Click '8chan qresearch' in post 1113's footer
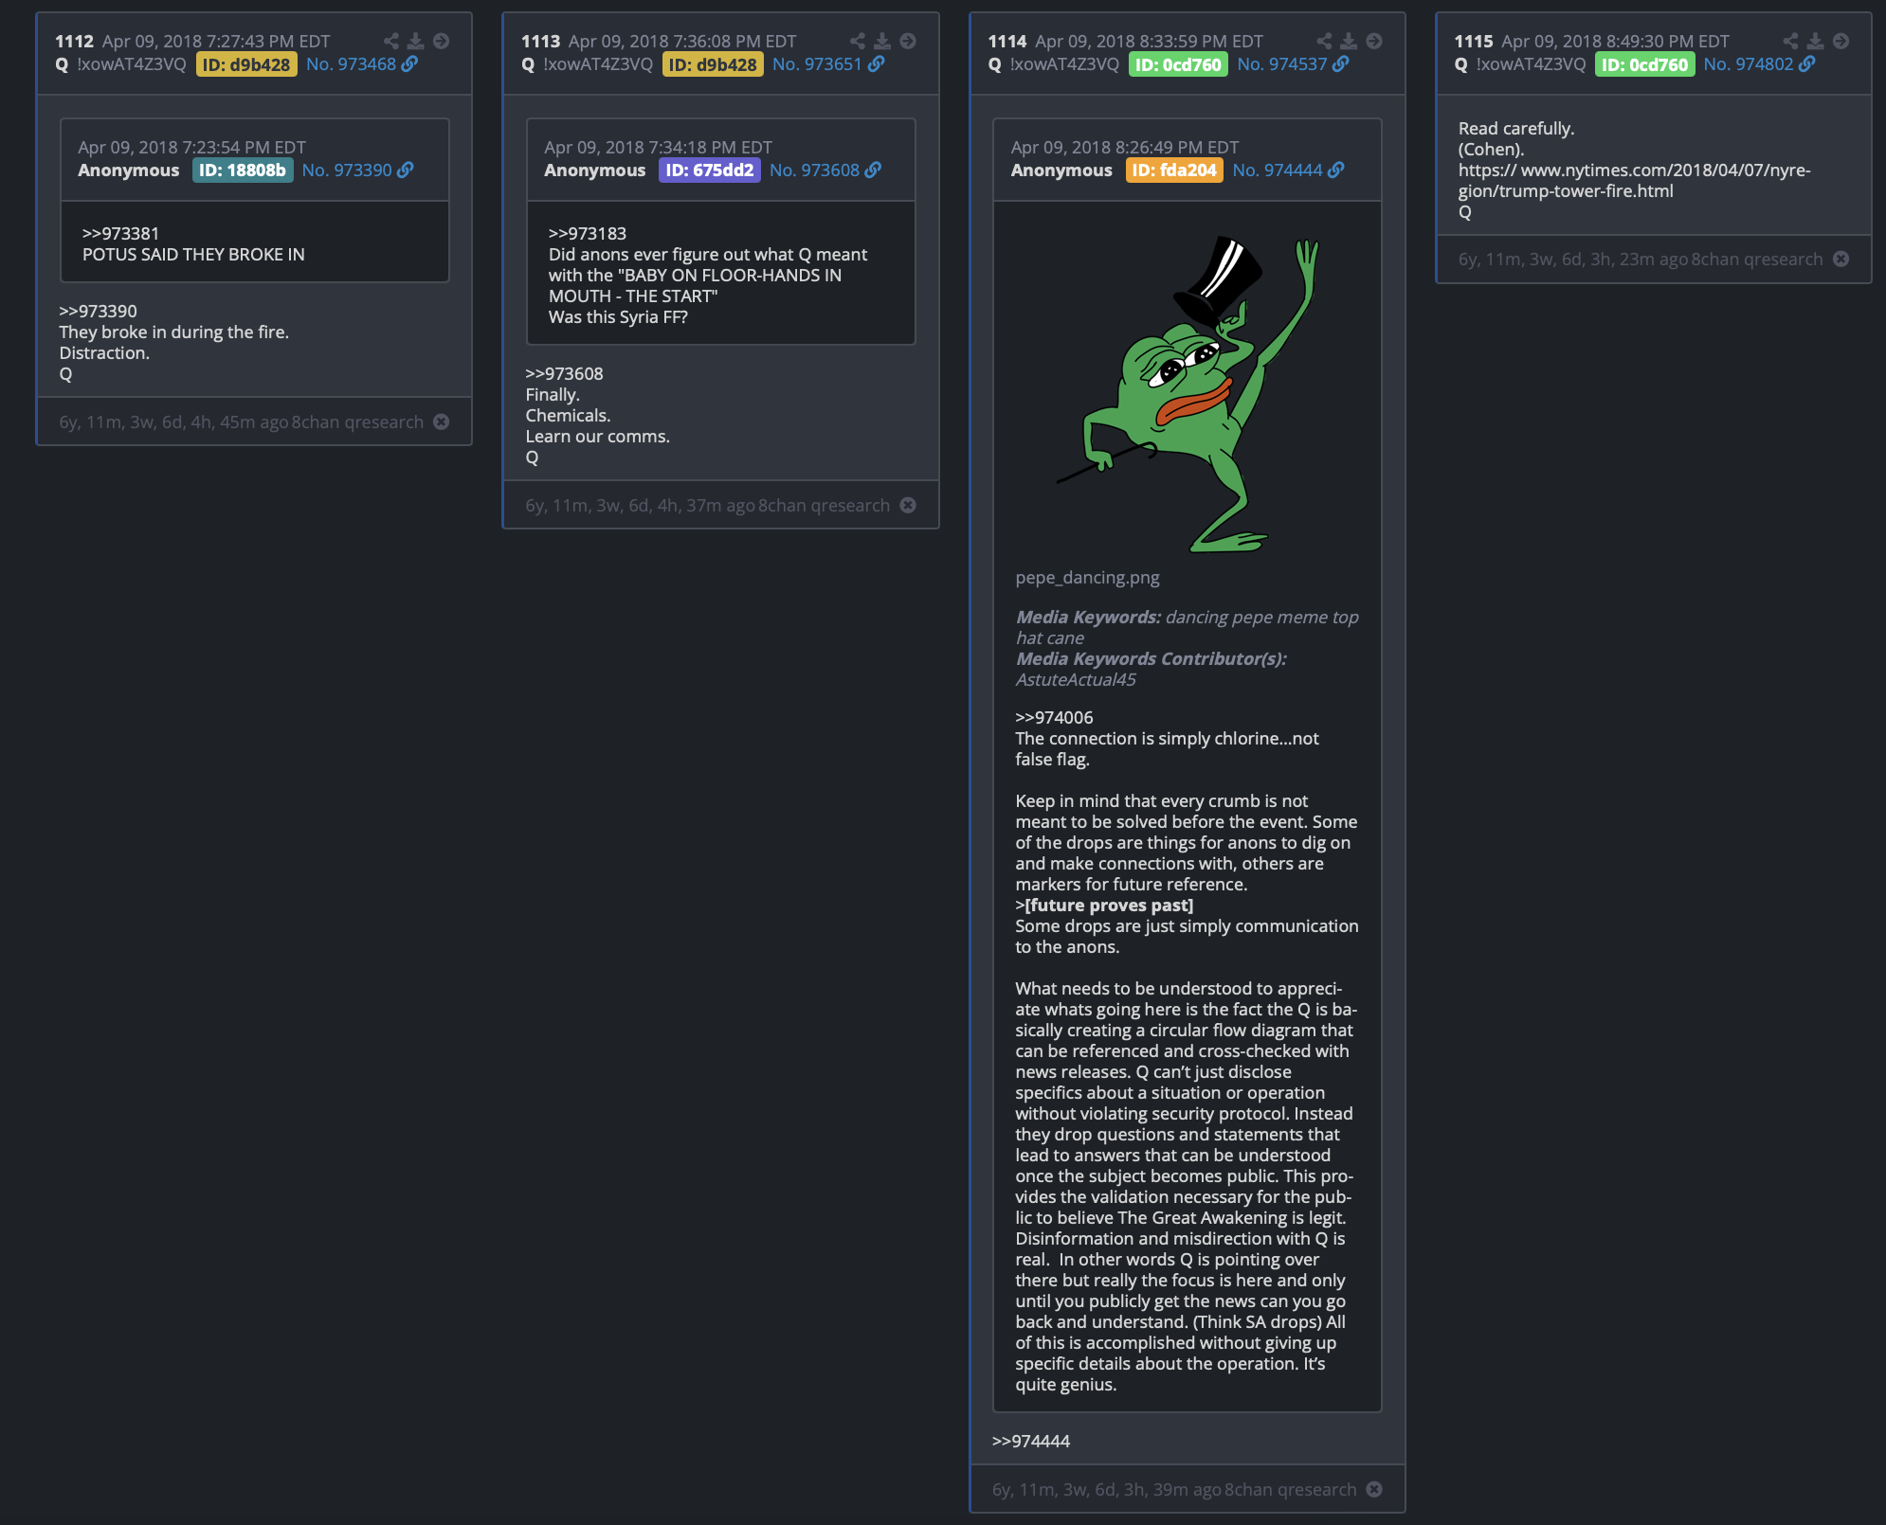The image size is (1886, 1525). [824, 505]
